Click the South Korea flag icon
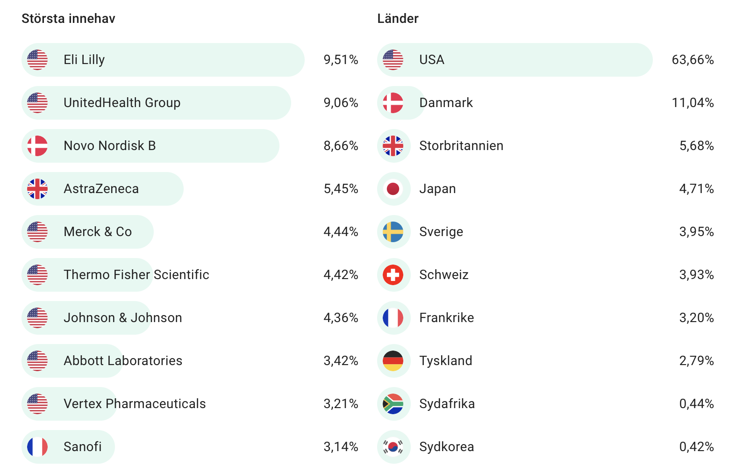The width and height of the screenshot is (729, 474). pyautogui.click(x=393, y=447)
